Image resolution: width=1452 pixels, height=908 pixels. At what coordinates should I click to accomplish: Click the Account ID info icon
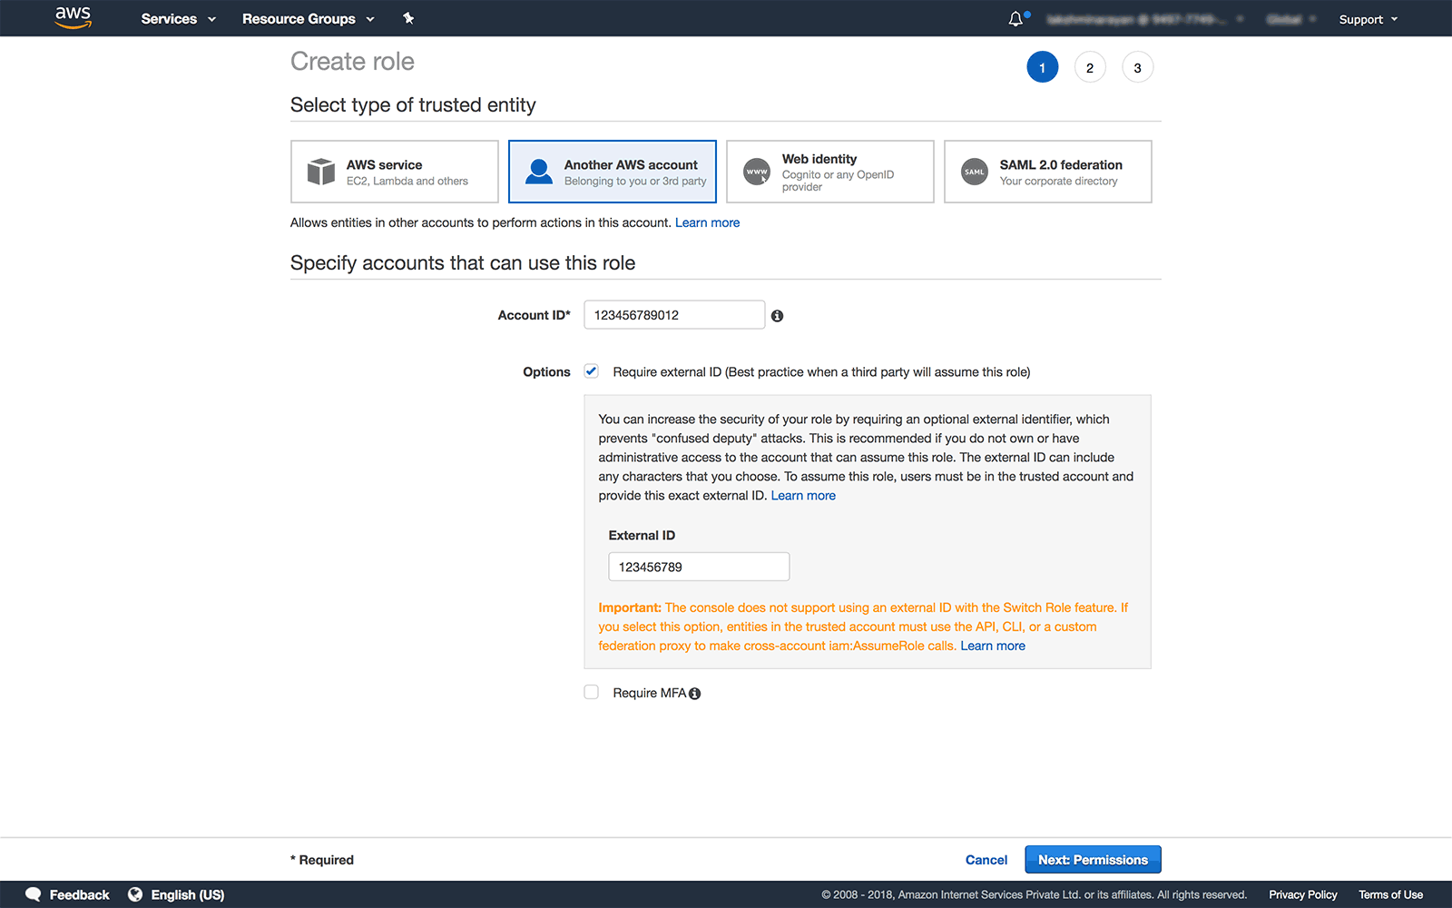pos(777,316)
